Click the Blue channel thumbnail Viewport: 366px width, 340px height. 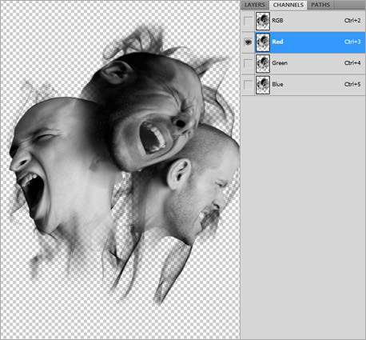click(x=263, y=85)
